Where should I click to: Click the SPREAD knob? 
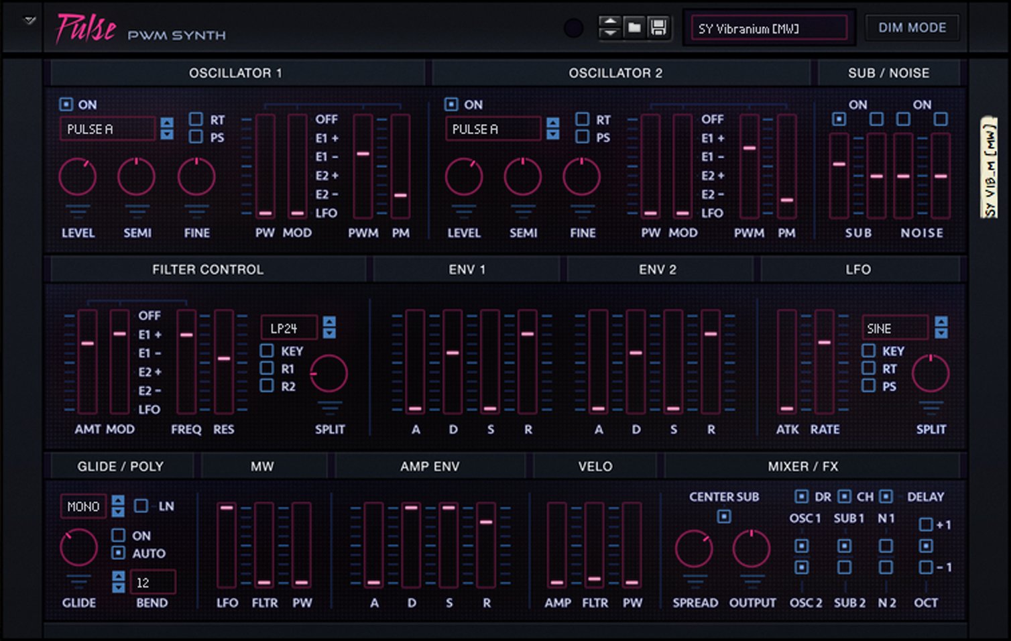694,548
